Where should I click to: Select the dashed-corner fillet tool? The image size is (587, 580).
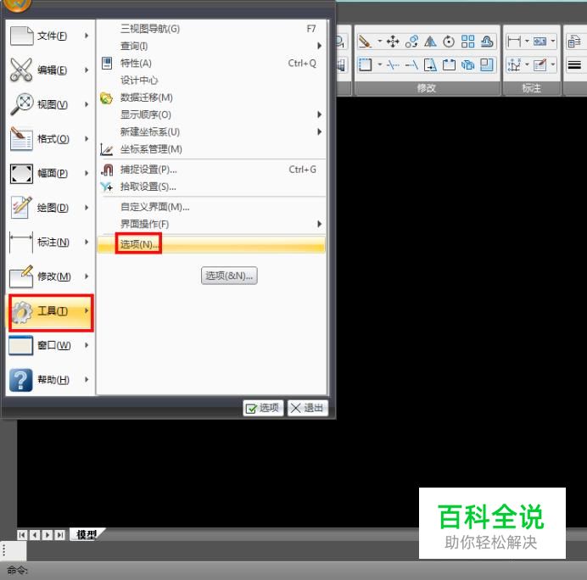click(x=365, y=64)
